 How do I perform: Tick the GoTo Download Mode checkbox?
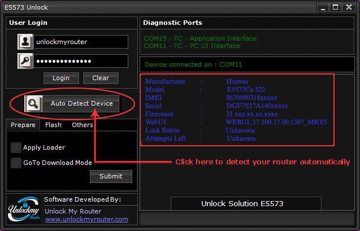(16, 163)
